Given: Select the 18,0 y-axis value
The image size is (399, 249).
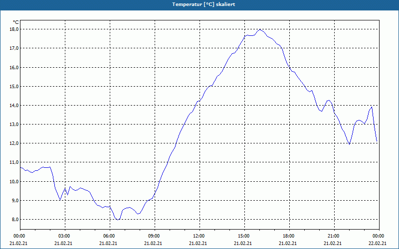Looking at the screenshot, I should 14,29.
